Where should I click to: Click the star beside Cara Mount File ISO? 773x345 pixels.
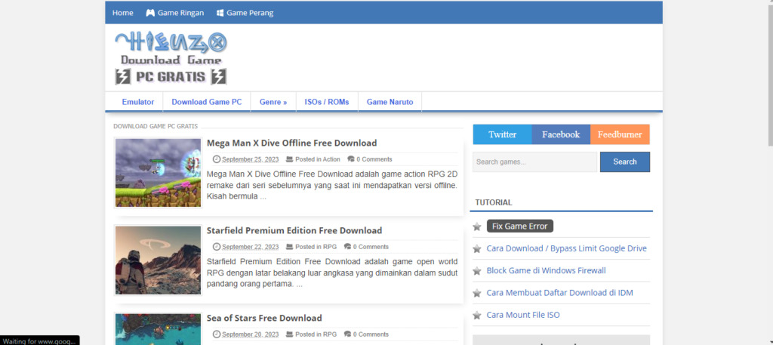(477, 316)
